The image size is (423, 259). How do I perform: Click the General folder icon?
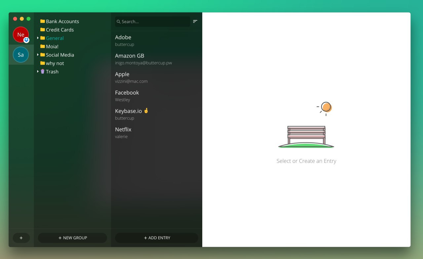point(43,38)
